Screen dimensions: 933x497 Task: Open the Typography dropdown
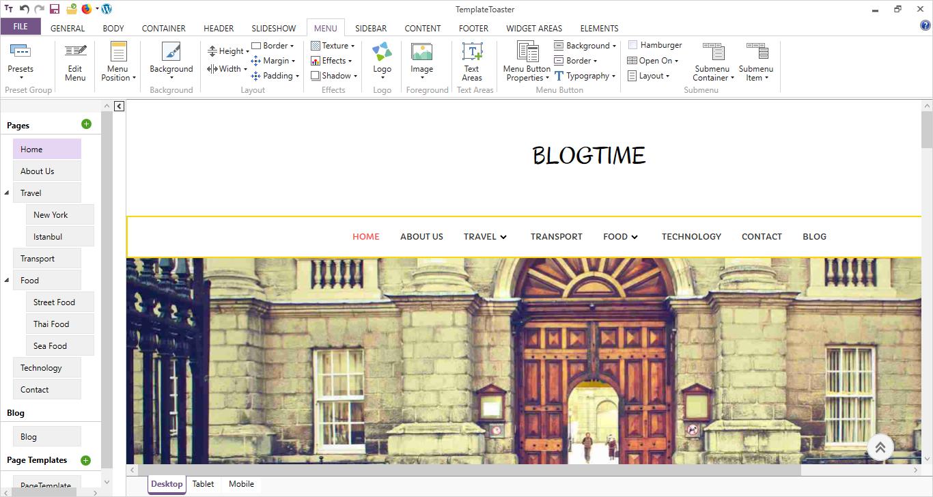[586, 76]
